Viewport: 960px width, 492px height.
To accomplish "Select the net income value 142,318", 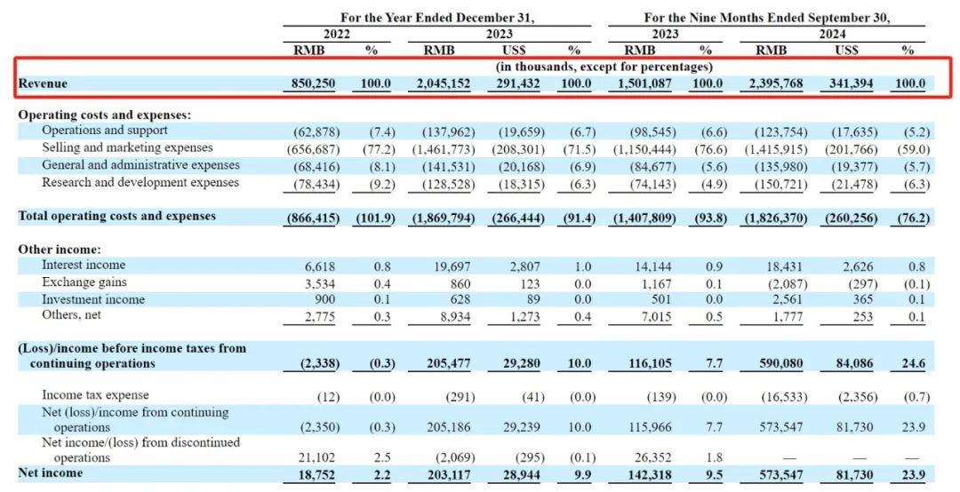I will 650,475.
